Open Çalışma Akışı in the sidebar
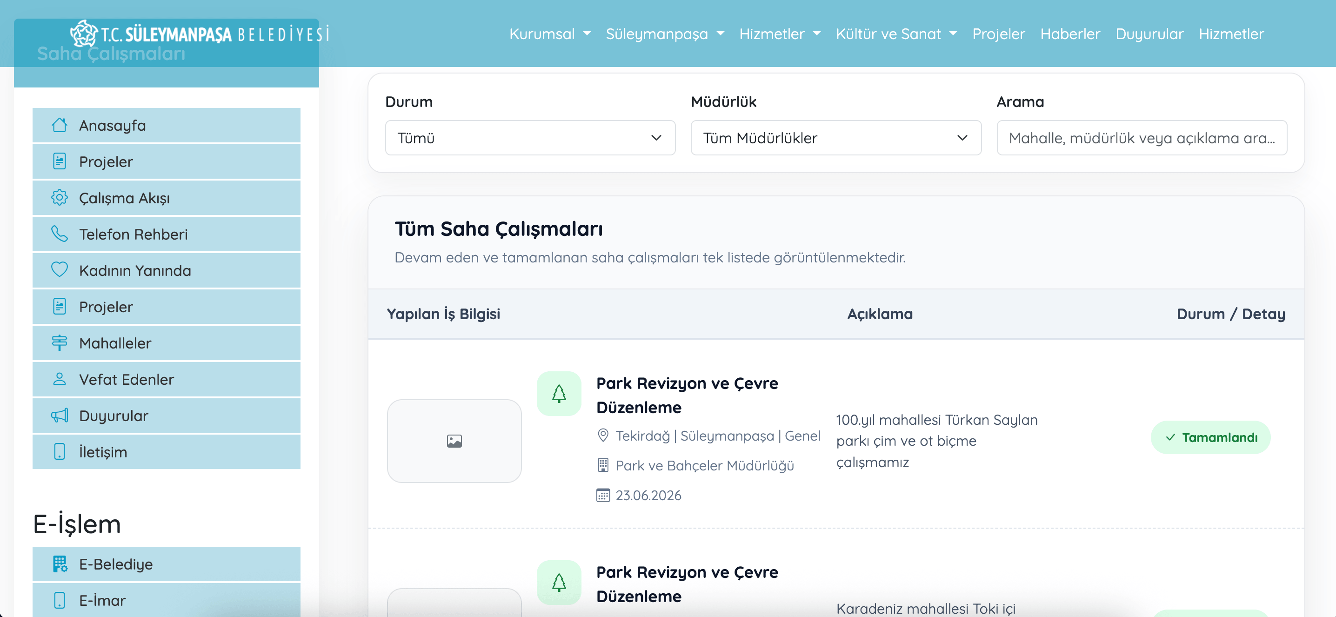The width and height of the screenshot is (1336, 617). coord(167,198)
